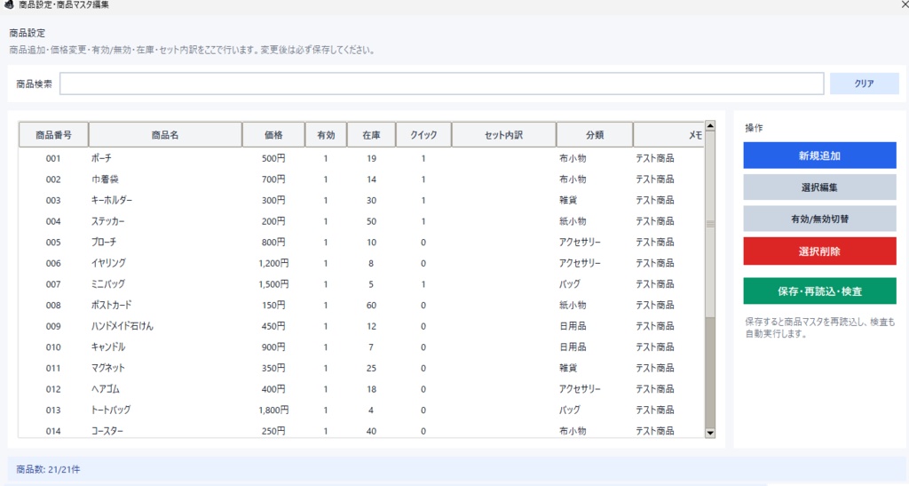This screenshot has height=486, width=909.
Task: Toggle item status with 有効/無効切替
Action: tap(819, 219)
